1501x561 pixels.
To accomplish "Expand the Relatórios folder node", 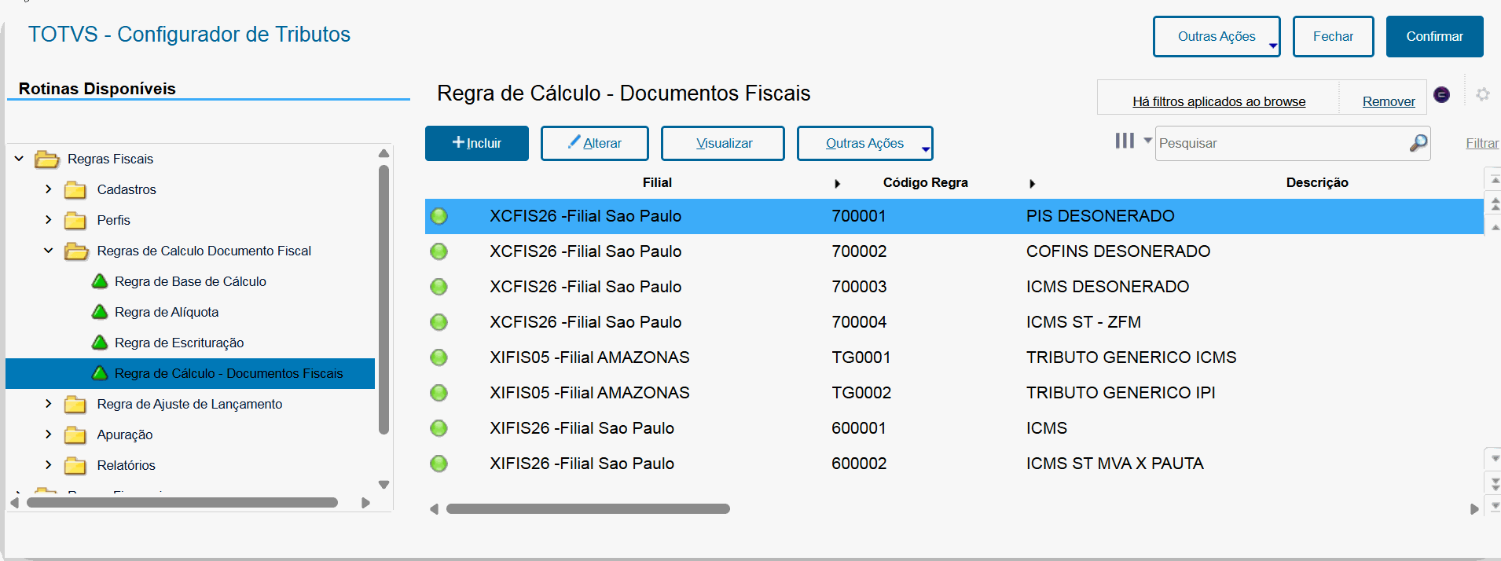I will [49, 465].
